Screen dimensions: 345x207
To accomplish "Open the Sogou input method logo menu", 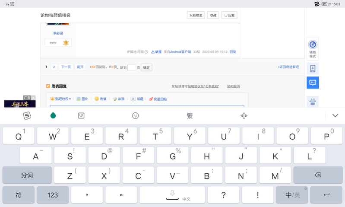I will [27, 115].
